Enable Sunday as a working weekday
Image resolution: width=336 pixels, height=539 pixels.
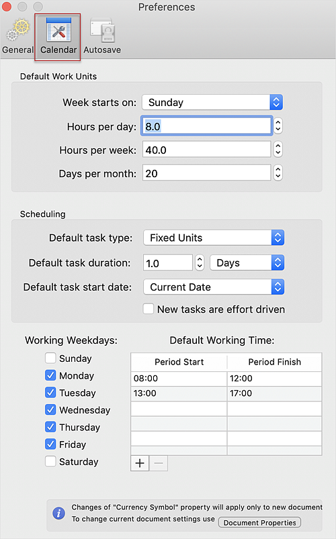coord(50,358)
